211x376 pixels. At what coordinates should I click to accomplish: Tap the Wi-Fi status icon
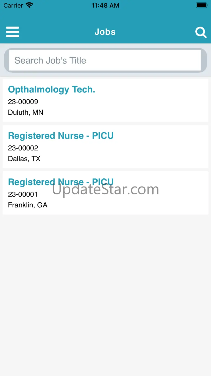coord(29,5)
